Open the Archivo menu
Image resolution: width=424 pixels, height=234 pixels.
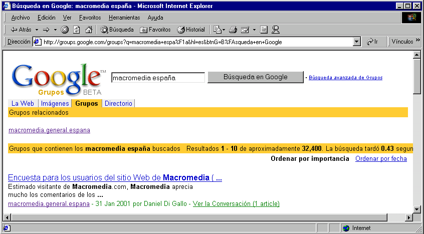(x=21, y=18)
